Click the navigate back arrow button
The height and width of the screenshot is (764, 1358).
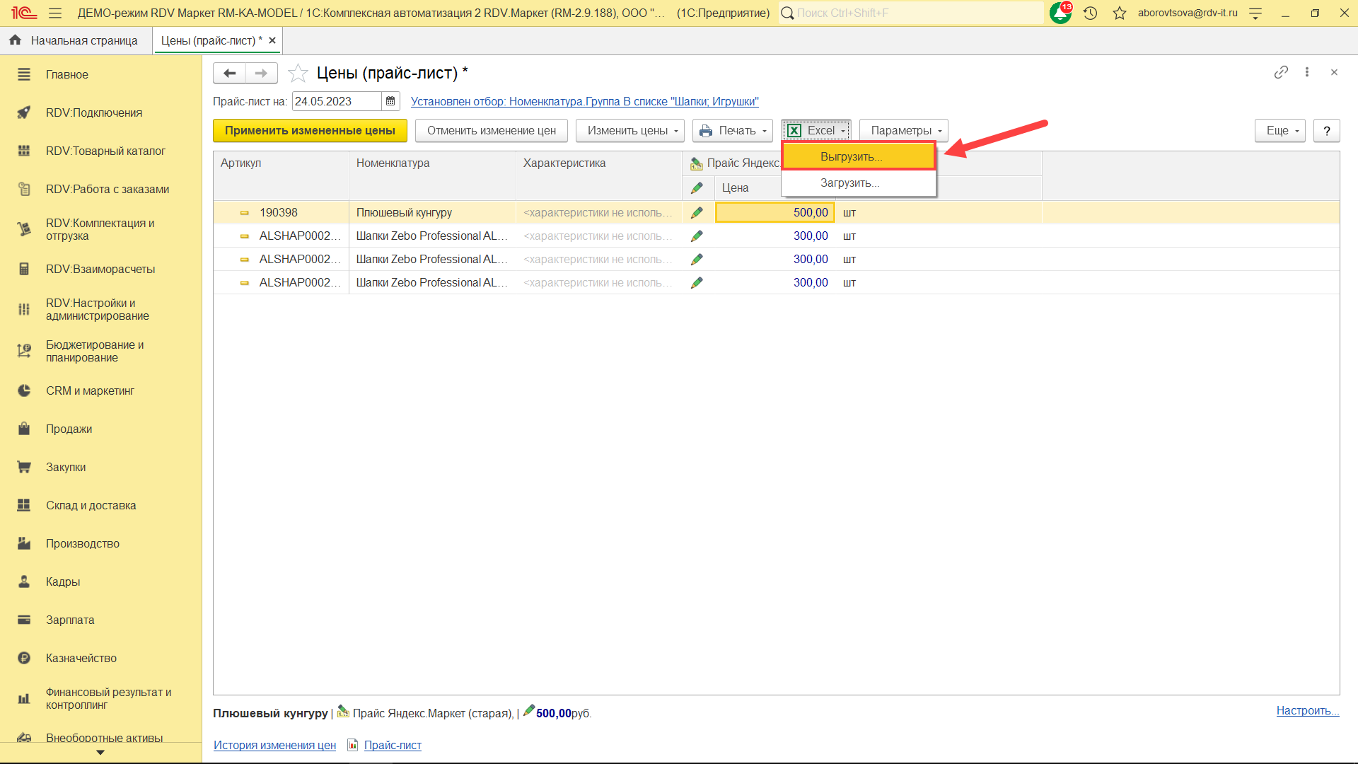click(x=229, y=73)
